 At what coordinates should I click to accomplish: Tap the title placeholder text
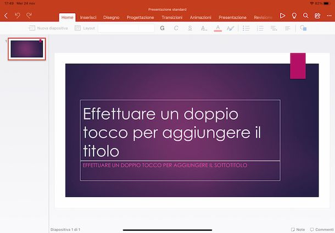pyautogui.click(x=172, y=132)
